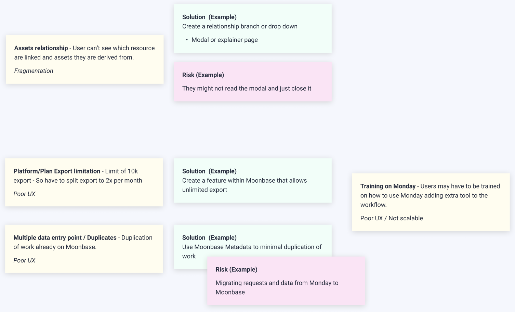Select the pink 'They might not read the modal' risk card
The image size is (515, 312).
(x=252, y=96)
